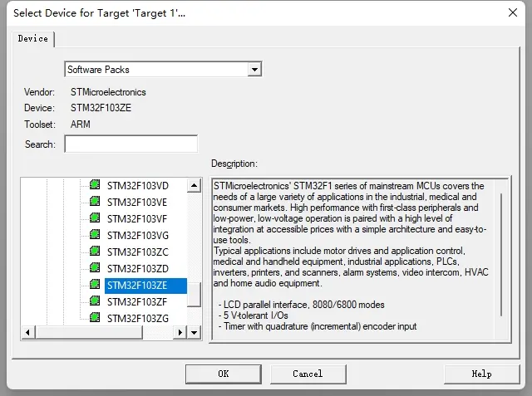Screen dimensions: 532x396
Task: Select the STM32F103ZC device
Action: (138, 252)
